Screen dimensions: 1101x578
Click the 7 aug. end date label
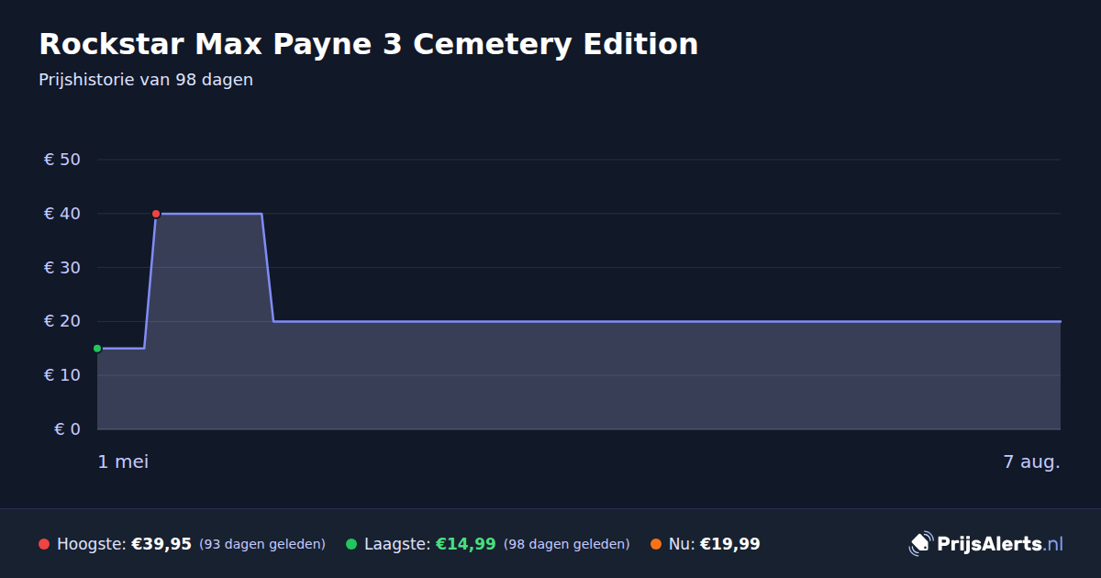tap(1032, 461)
